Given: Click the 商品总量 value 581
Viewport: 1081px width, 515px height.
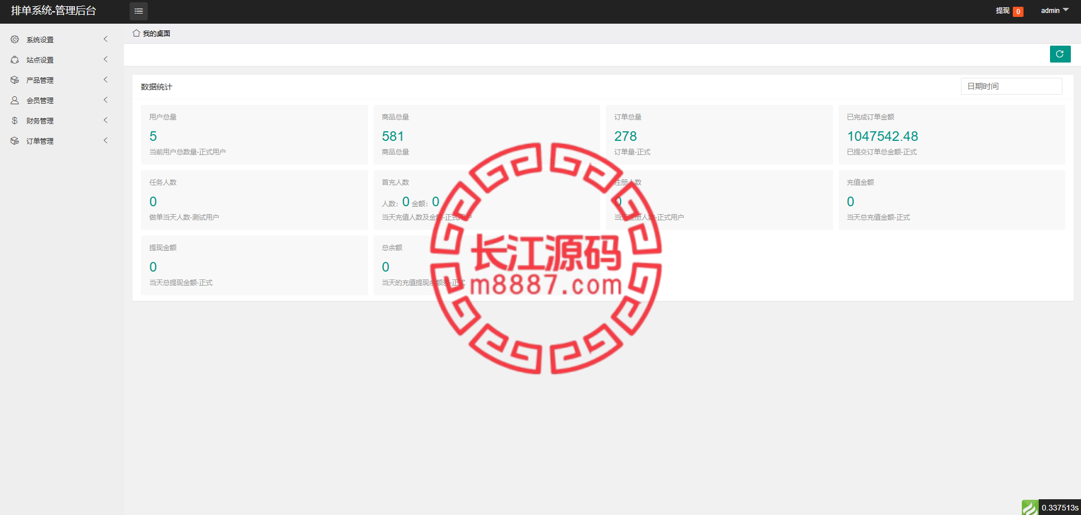Looking at the screenshot, I should coord(393,136).
